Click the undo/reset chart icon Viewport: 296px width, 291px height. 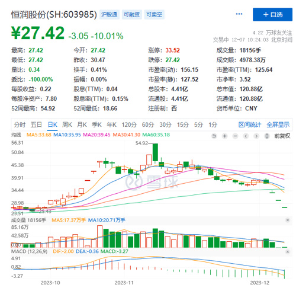pyautogui.click(x=214, y=136)
